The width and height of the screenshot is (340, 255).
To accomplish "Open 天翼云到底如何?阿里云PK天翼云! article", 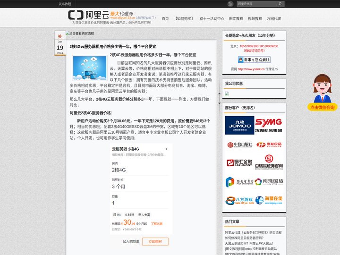I will pyautogui.click(x=249, y=243).
